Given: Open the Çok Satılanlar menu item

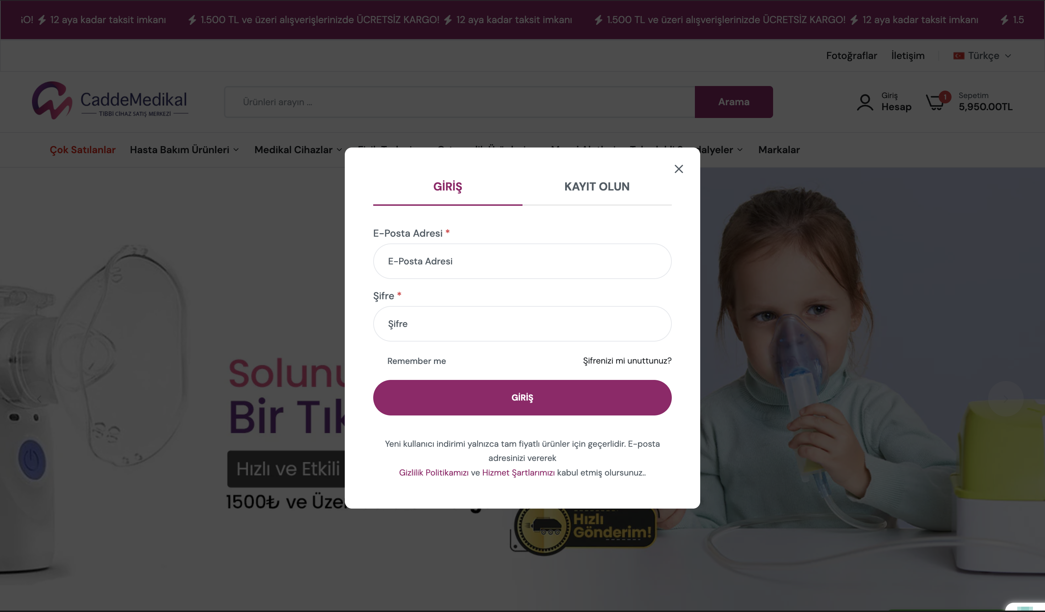Looking at the screenshot, I should tap(82, 150).
